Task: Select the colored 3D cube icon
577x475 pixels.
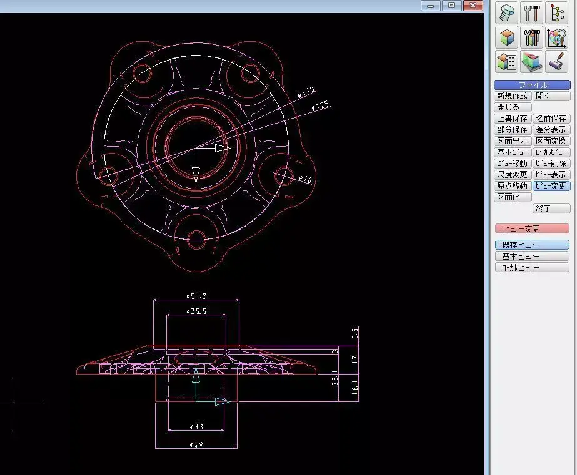Action: click(507, 37)
